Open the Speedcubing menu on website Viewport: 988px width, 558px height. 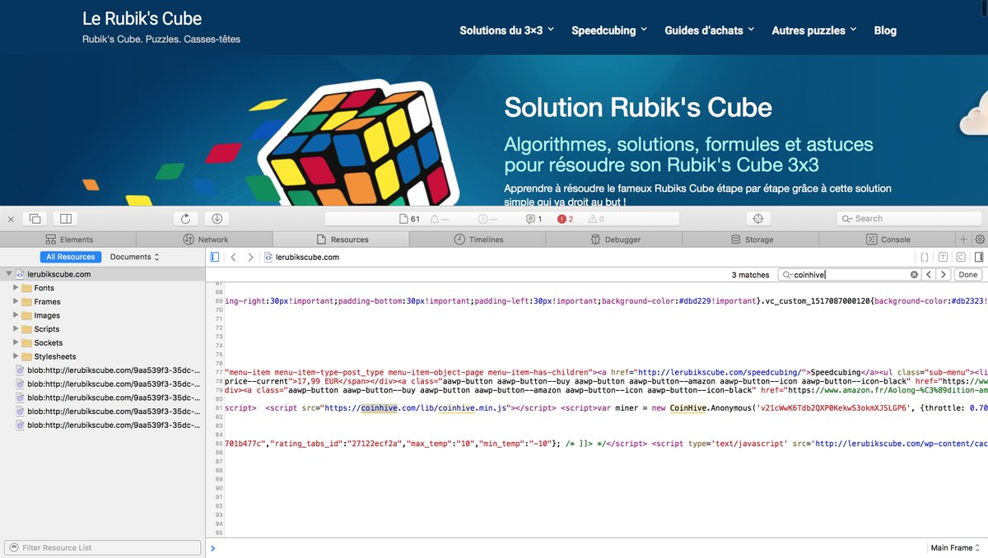click(610, 30)
